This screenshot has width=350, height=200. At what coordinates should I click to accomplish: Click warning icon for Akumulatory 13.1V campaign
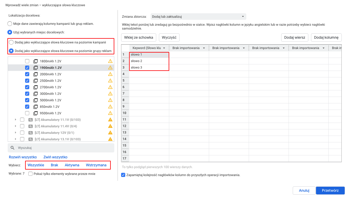(110, 139)
